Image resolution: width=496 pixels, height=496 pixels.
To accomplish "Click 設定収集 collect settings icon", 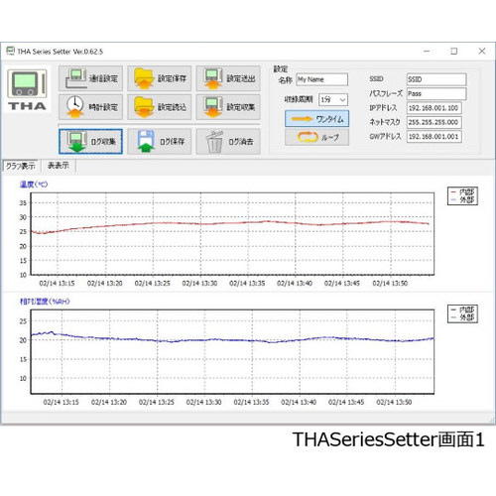I will (228, 107).
